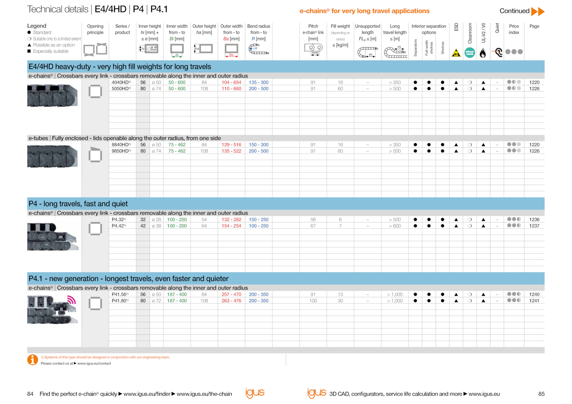Click the outer height ha diagram icon

[x=203, y=49]
